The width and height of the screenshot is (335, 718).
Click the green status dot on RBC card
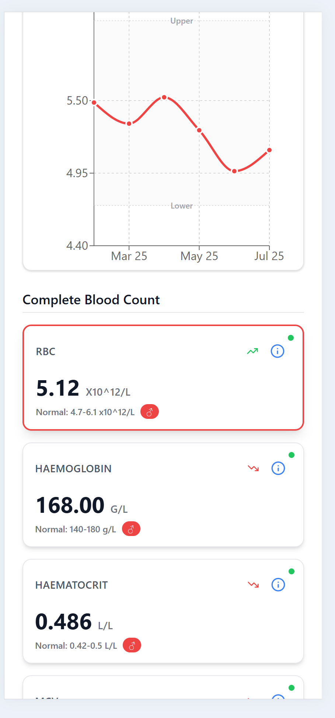tap(291, 338)
